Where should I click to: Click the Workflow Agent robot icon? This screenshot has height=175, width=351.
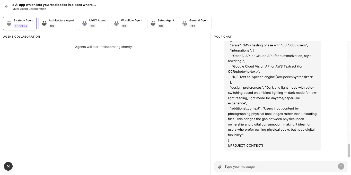[x=116, y=23]
